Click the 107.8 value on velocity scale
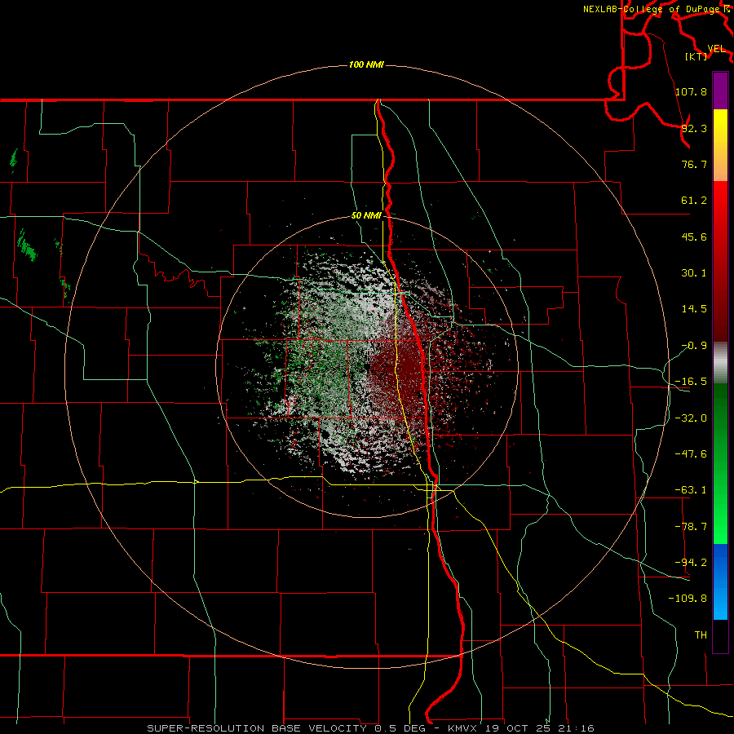 click(x=691, y=91)
